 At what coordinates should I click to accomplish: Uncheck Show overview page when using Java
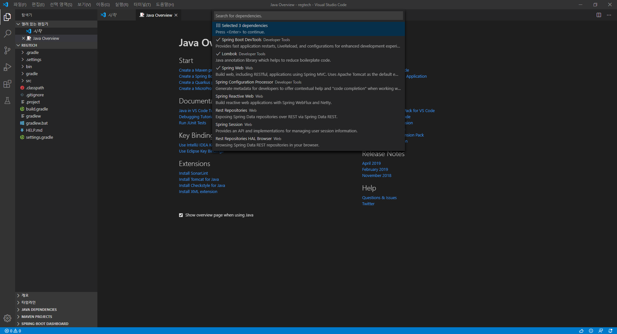coord(181,215)
